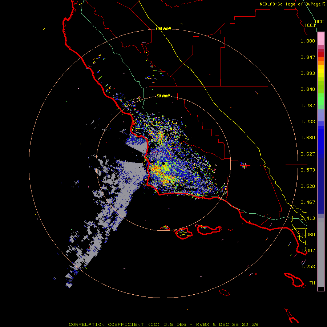Select the 0.680 scale value
Image resolution: width=327 pixels, height=327 pixels.
point(308,138)
